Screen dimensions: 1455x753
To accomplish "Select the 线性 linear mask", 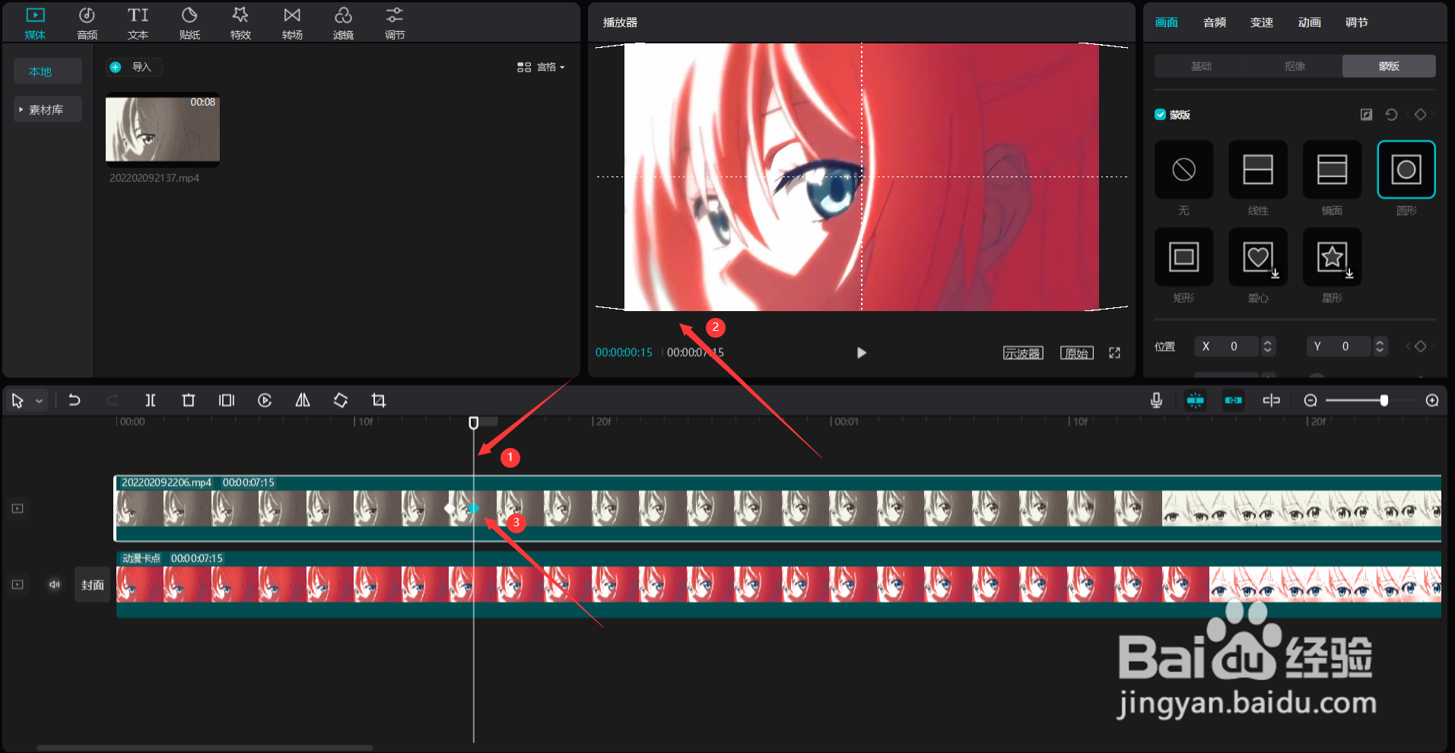I will [x=1258, y=170].
